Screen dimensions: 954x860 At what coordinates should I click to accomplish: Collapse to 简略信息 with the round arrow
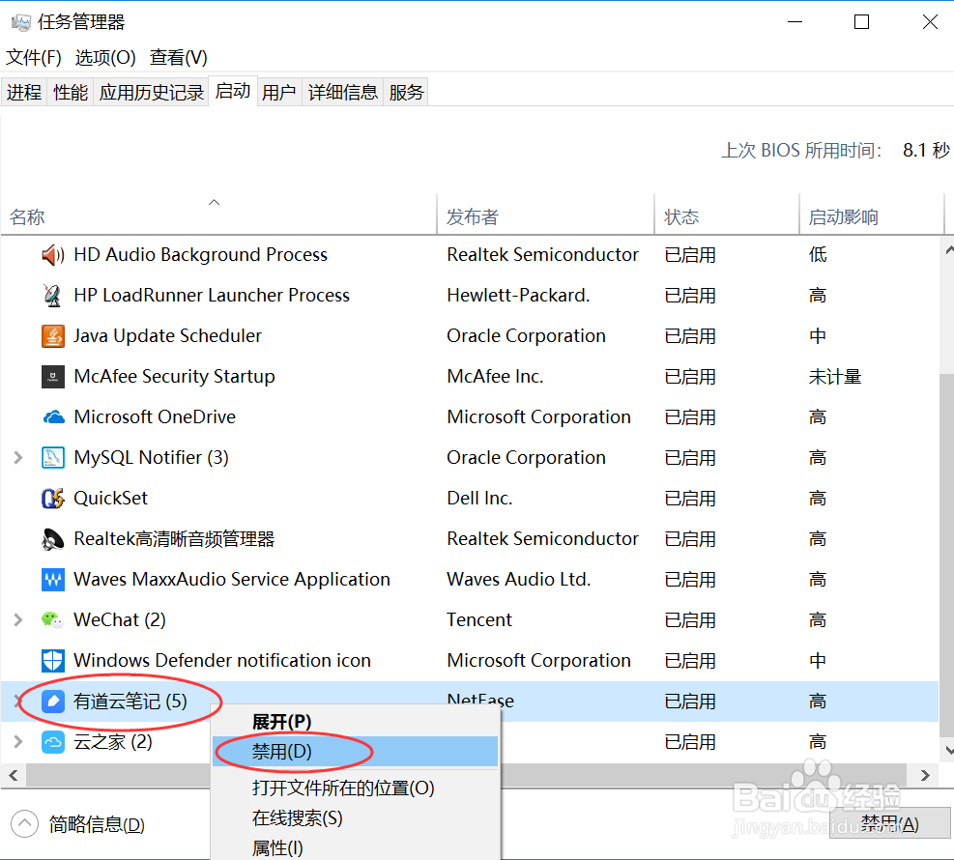click(x=24, y=824)
